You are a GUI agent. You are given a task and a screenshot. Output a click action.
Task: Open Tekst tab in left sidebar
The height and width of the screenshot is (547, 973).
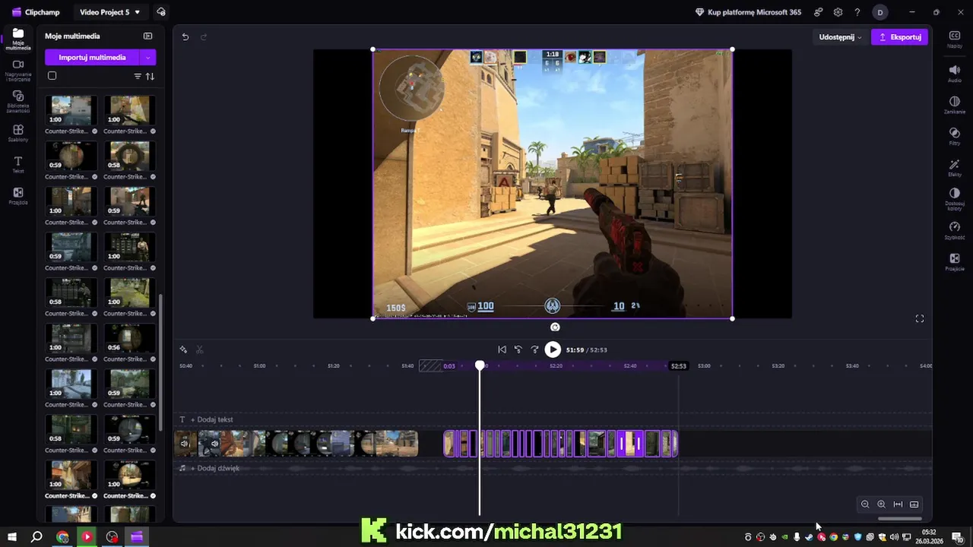[x=18, y=165]
